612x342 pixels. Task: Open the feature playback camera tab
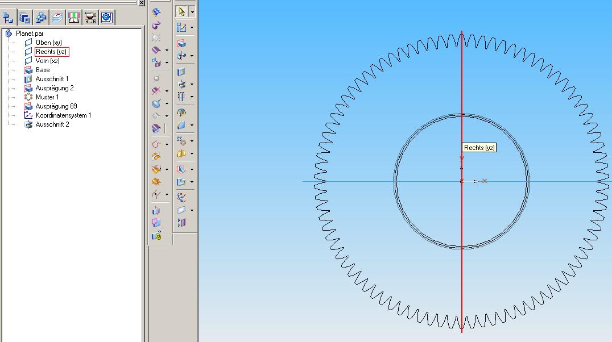tap(90, 17)
